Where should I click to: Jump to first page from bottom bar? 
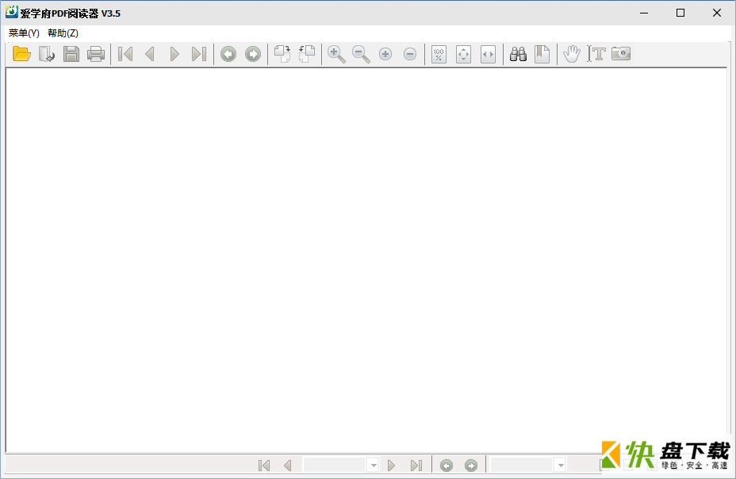[x=264, y=465]
